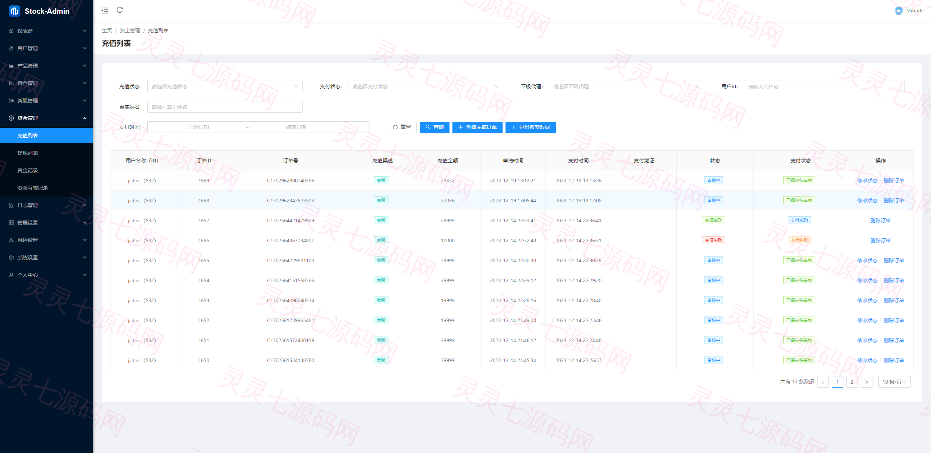Click the 系统设置 gear icon

coord(11,258)
